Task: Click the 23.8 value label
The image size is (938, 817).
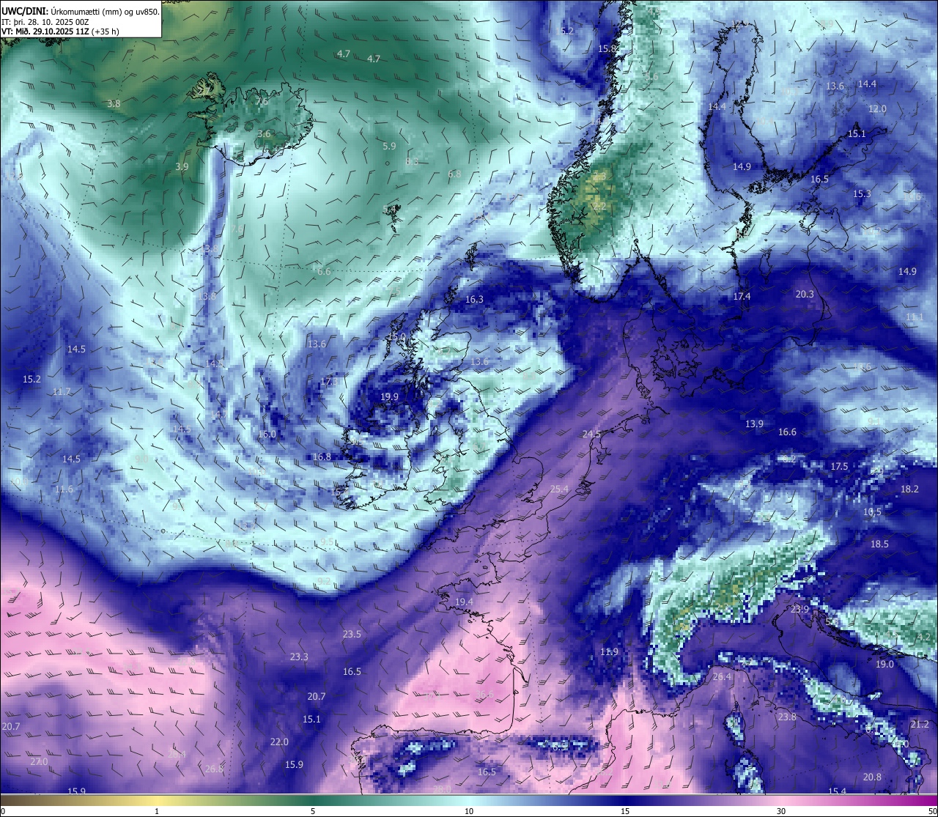Action: (787, 717)
